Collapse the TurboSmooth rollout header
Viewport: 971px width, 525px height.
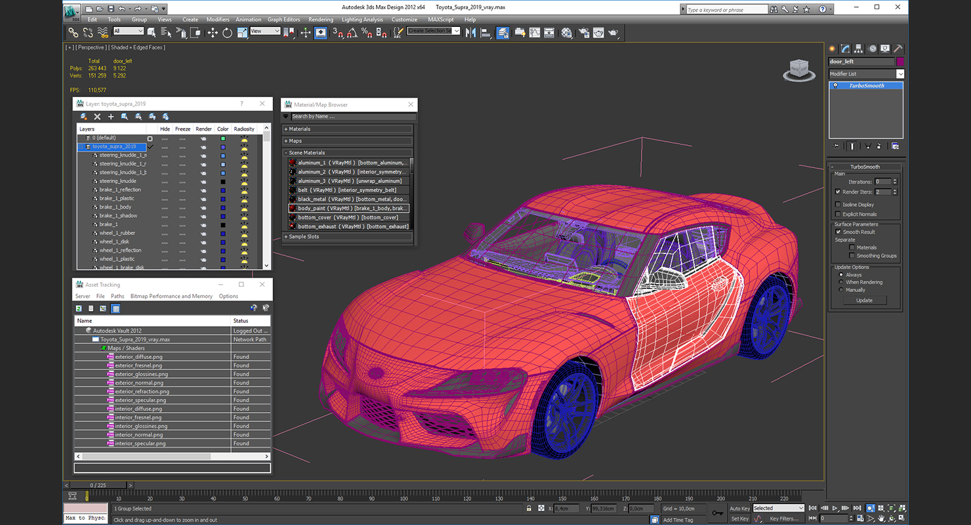[x=865, y=167]
